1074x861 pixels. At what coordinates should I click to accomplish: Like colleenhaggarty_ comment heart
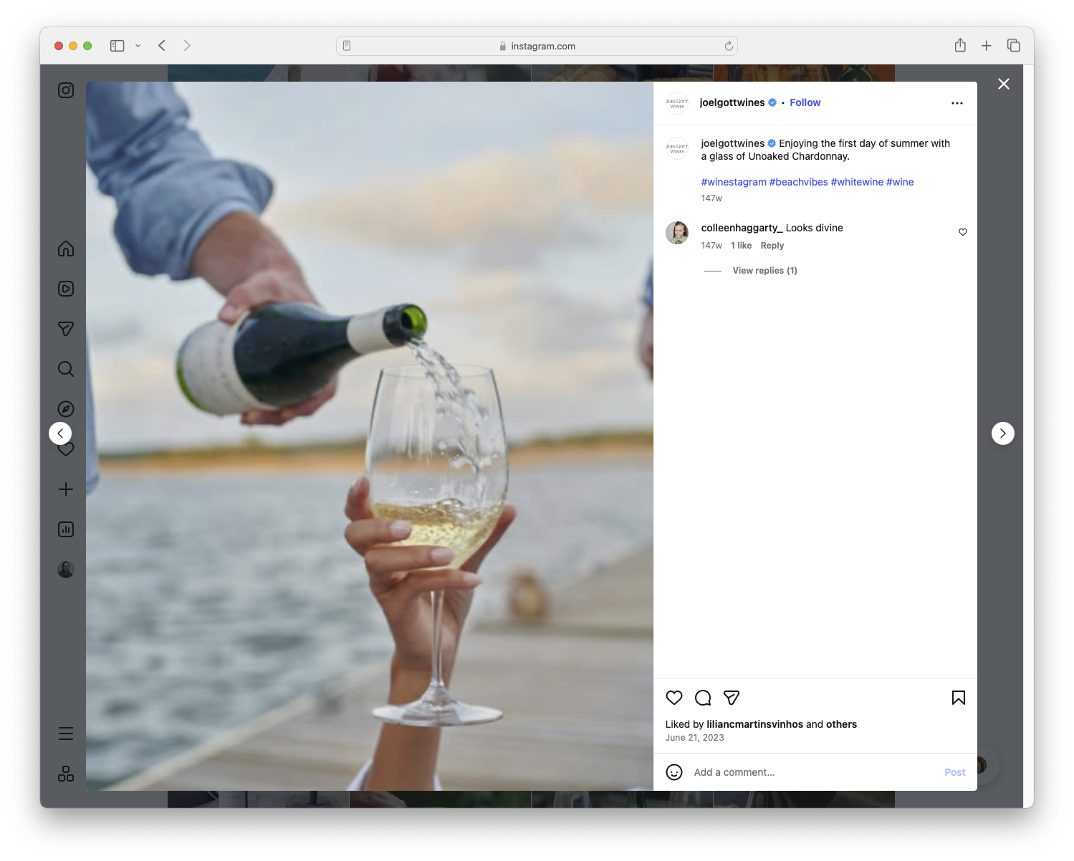[x=963, y=232]
